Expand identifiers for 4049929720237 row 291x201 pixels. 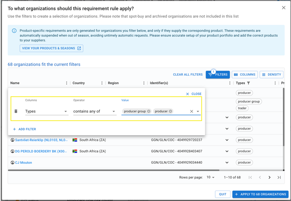pos(227,140)
